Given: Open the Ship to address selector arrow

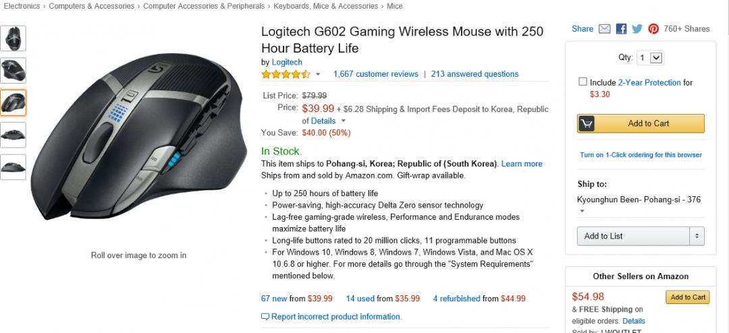Looking at the screenshot, I should click(580, 212).
